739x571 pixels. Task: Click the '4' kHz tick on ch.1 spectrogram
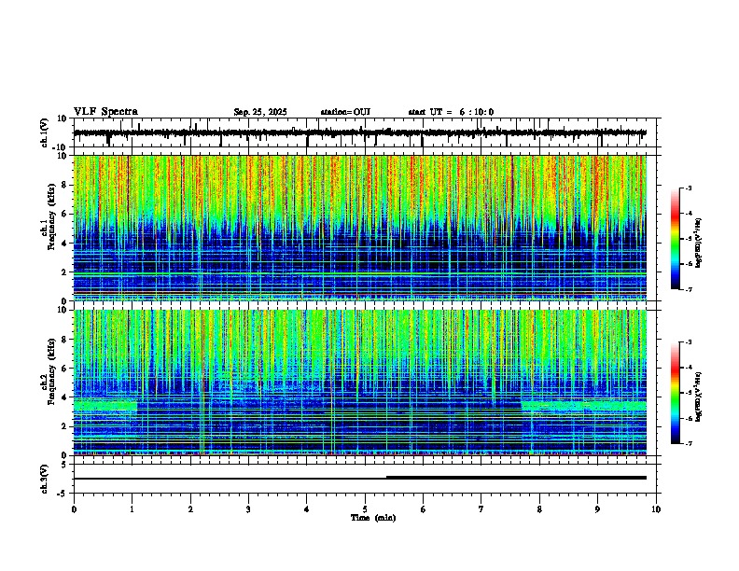65,244
